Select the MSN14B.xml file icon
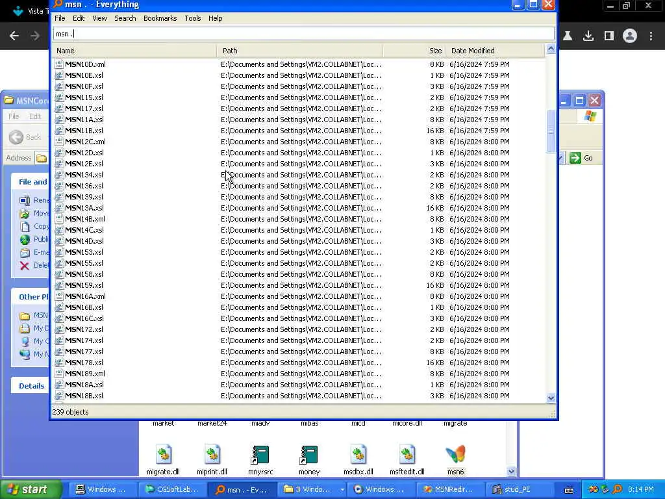This screenshot has width=665, height=499. tap(59, 219)
